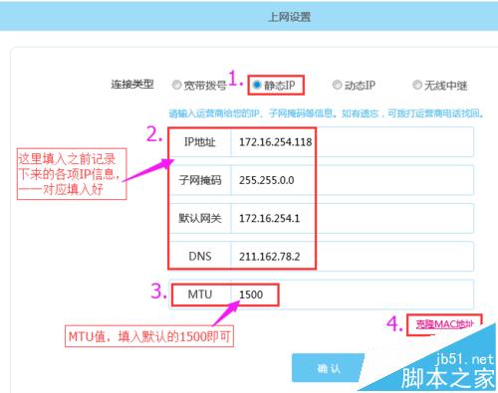
Task: Click the 子网掩码 input field
Action: pyautogui.click(x=352, y=180)
